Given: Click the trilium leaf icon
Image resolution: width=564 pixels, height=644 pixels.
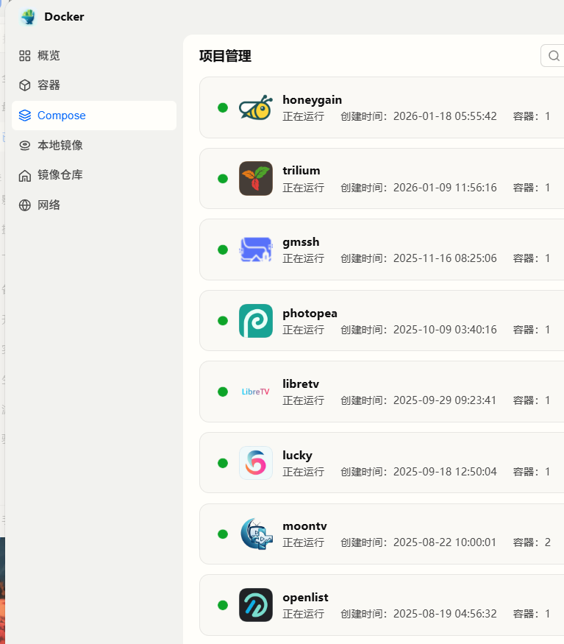Looking at the screenshot, I should tap(256, 178).
